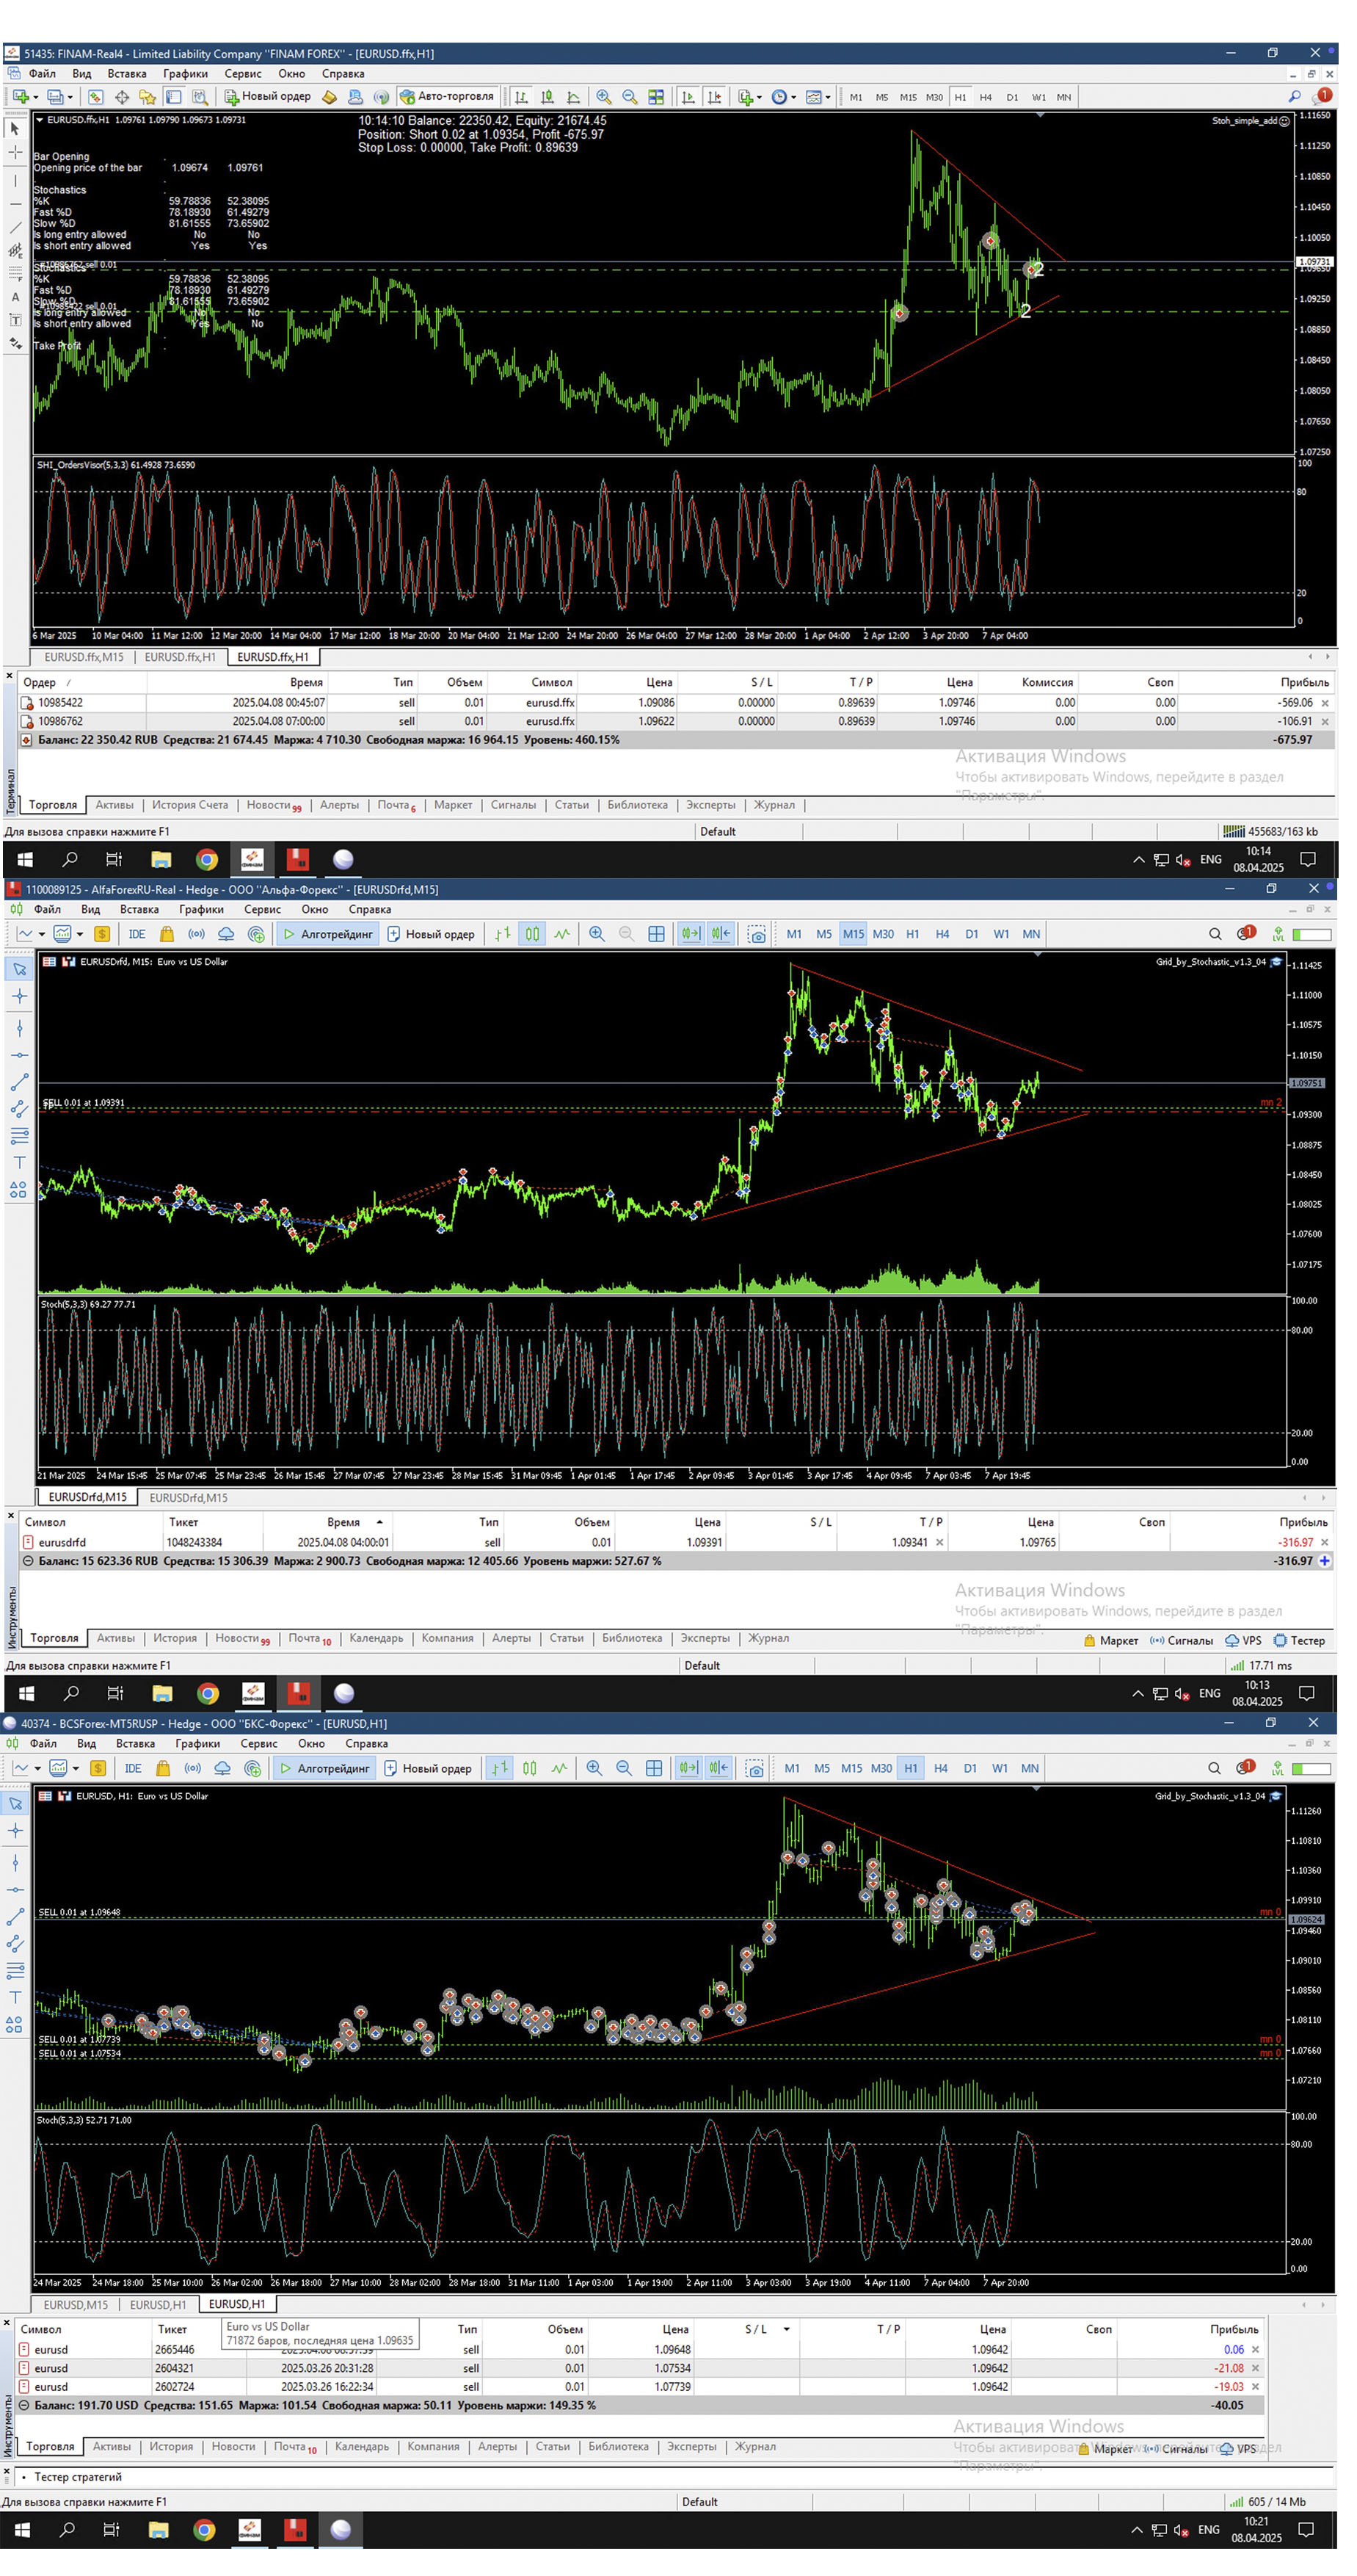Select crosshair tool in FINAM left toolbar
The image size is (1357, 2576).
pyautogui.click(x=15, y=152)
